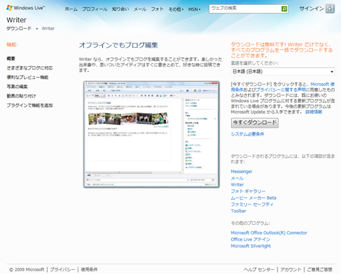Click the 詳細情報 link

pos(314,112)
